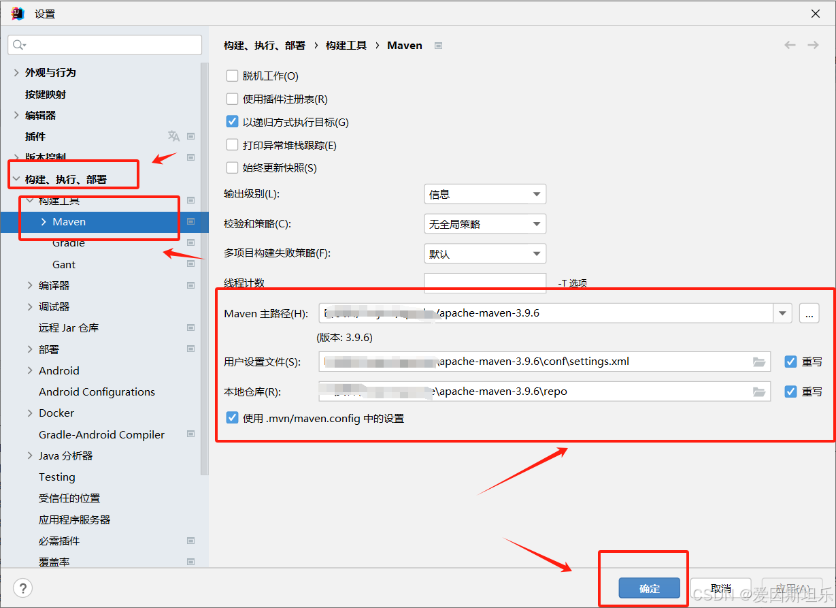The height and width of the screenshot is (608, 836).
Task: Click project-level icon on Gradle-Android Compiler row
Action: coord(190,434)
